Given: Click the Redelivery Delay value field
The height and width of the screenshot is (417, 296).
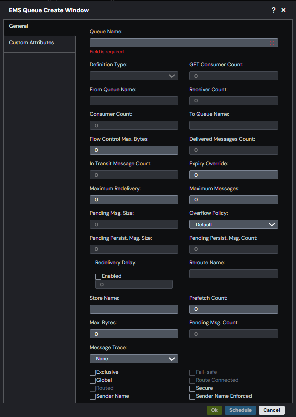Looking at the screenshot, I should click(x=134, y=284).
